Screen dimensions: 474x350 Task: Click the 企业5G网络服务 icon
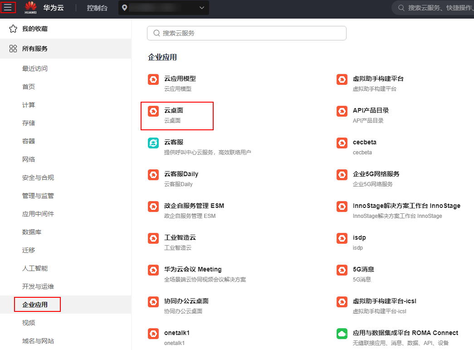click(x=342, y=175)
